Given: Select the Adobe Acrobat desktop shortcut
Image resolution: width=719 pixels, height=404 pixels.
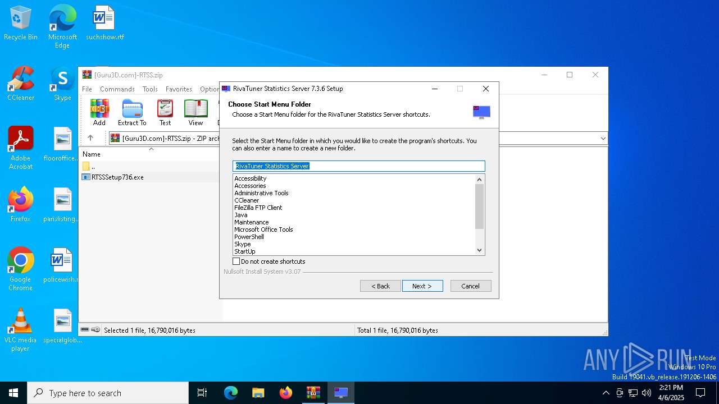Looking at the screenshot, I should [21, 148].
